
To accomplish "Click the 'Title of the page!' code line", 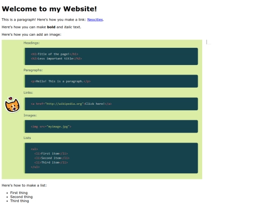I will pos(55,54).
